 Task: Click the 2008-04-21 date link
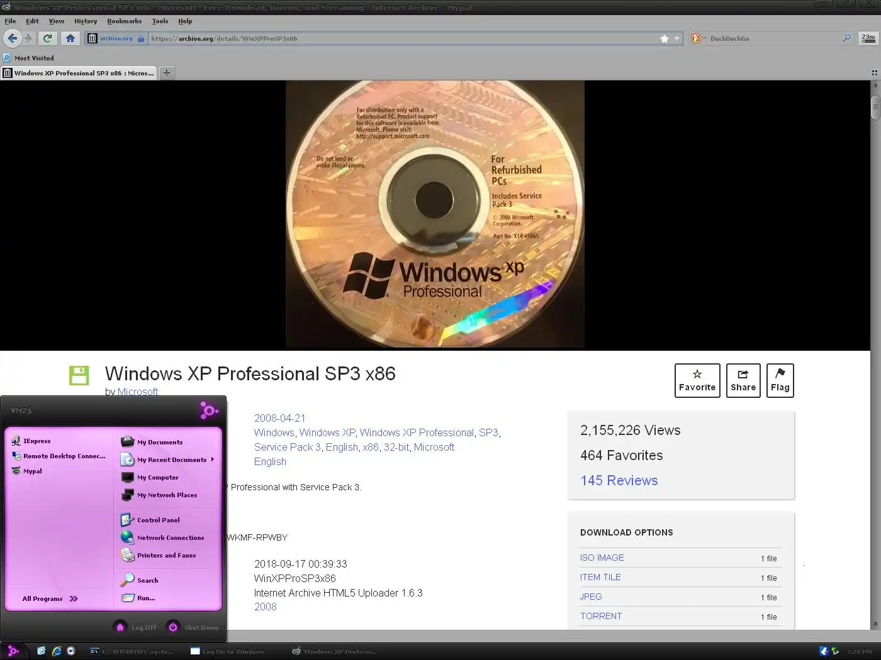point(279,418)
